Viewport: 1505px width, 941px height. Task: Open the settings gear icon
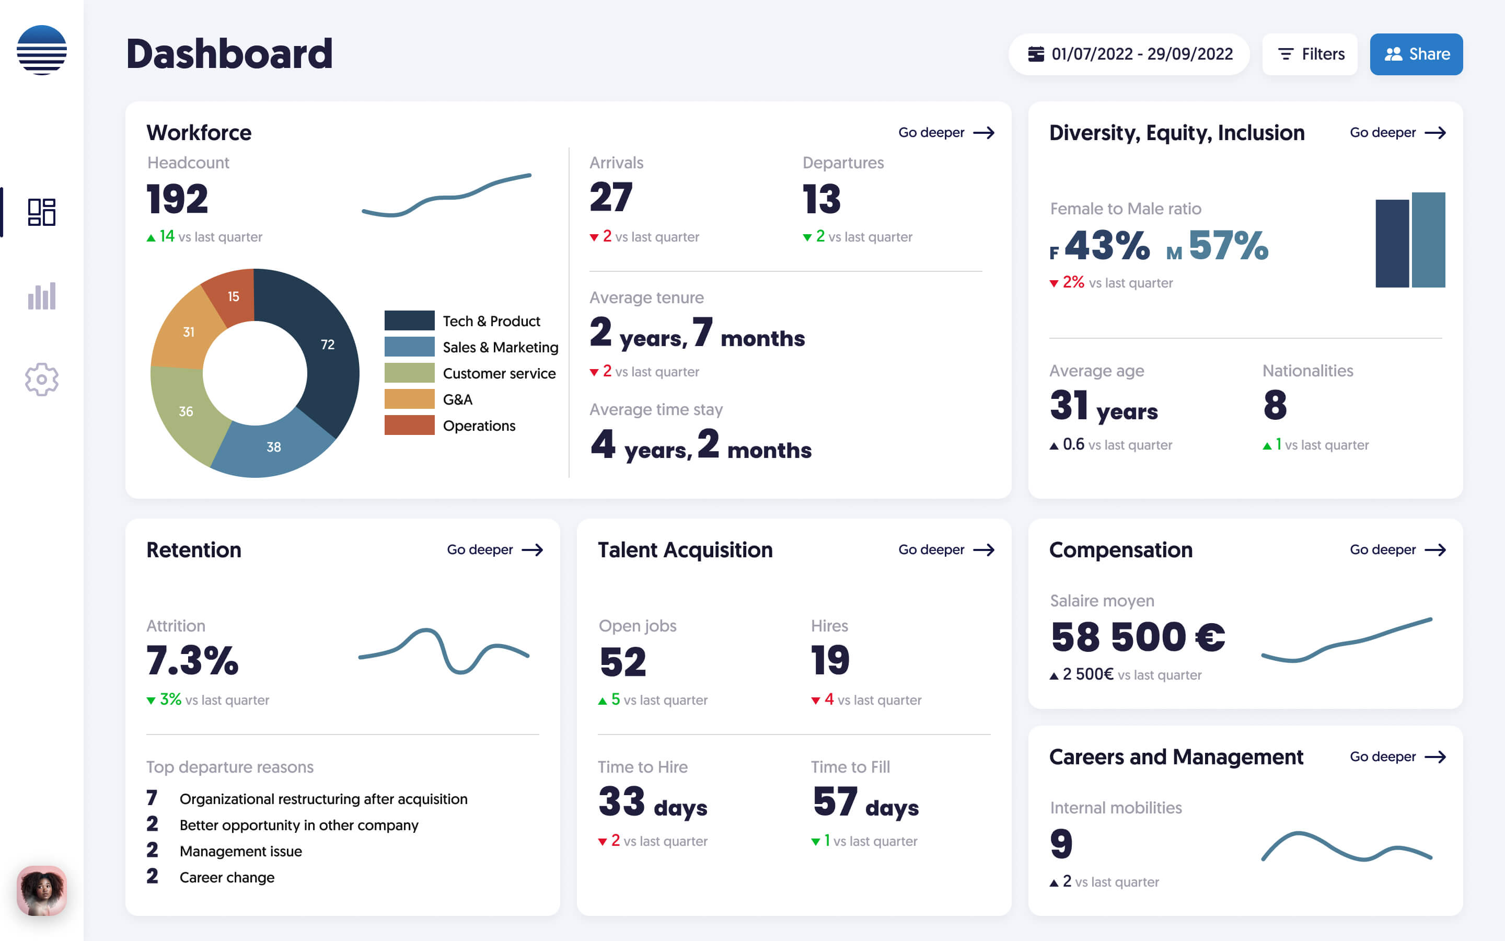[x=42, y=379]
